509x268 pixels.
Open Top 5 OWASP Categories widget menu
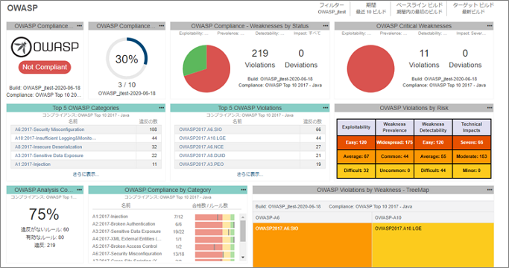162,108
